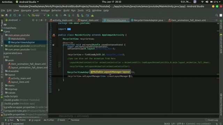The width and height of the screenshot is (223, 125).
Task: Open the Navigate menu
Action: point(26,10)
